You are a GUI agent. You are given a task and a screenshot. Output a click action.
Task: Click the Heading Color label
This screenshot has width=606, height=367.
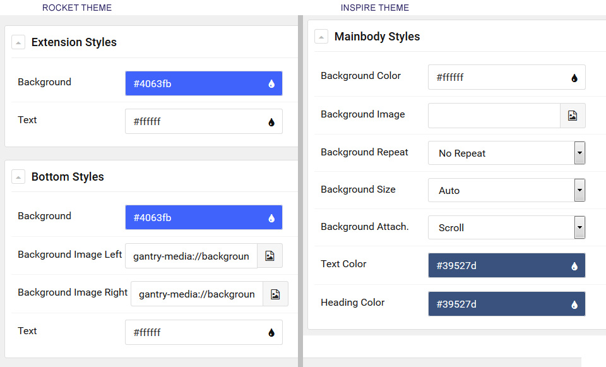click(353, 302)
